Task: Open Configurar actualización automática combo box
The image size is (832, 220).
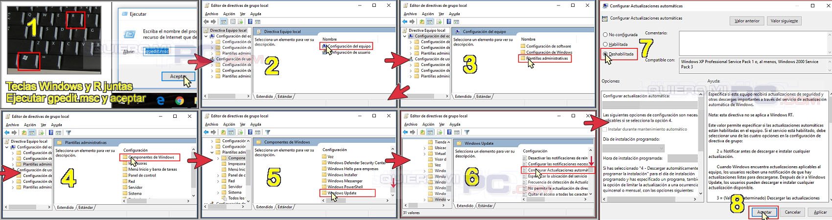Action: click(650, 105)
